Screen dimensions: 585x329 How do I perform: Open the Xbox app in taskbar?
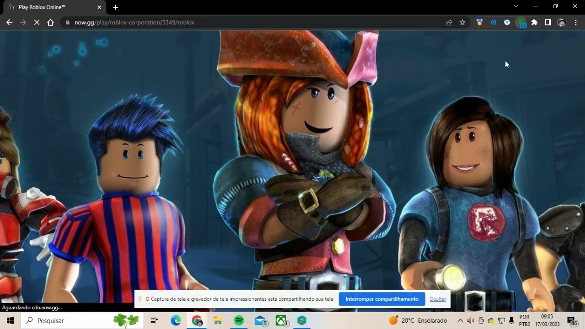point(282,321)
